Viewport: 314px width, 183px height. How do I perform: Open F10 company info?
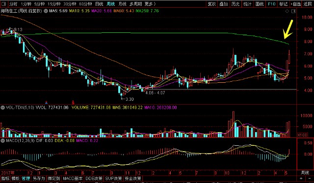coord(271,4)
